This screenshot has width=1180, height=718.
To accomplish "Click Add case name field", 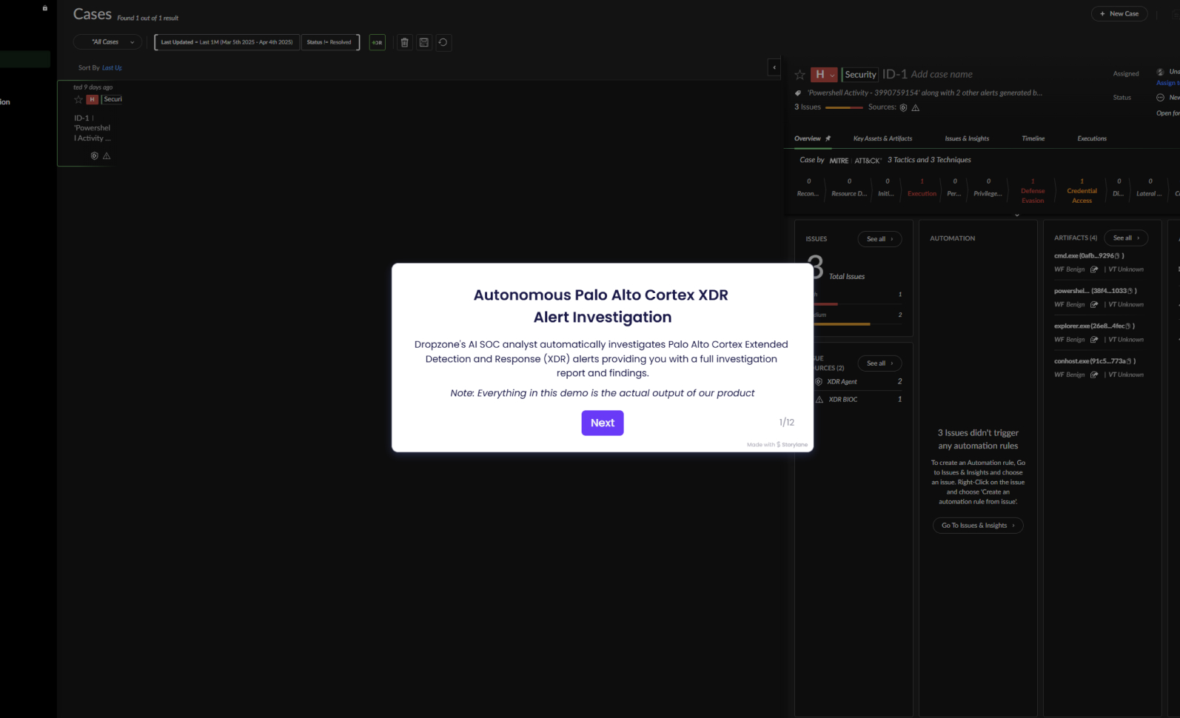I will (x=942, y=74).
